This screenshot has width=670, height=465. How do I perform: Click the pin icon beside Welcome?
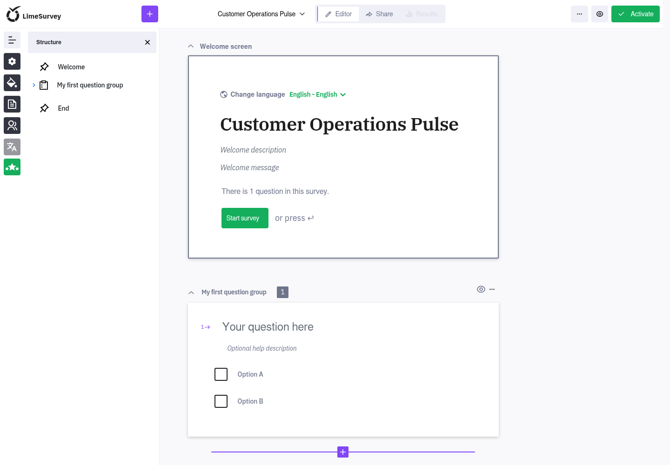point(44,67)
